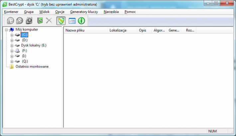
Task: Open the Widok menu
Action: point(45,12)
